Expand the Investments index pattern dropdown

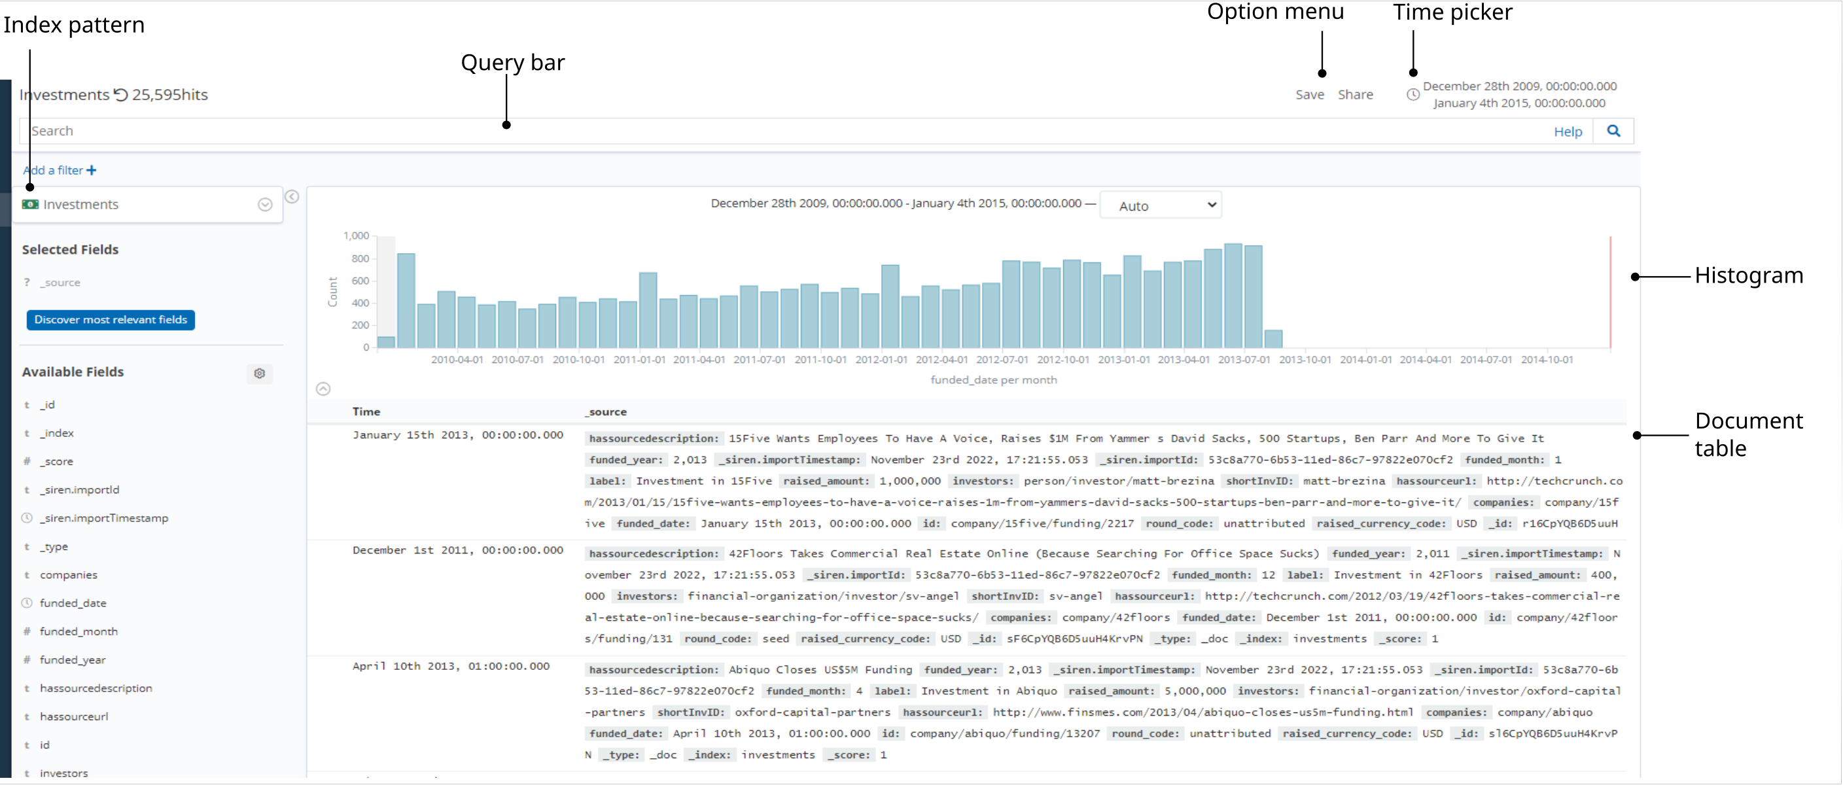[x=265, y=205]
